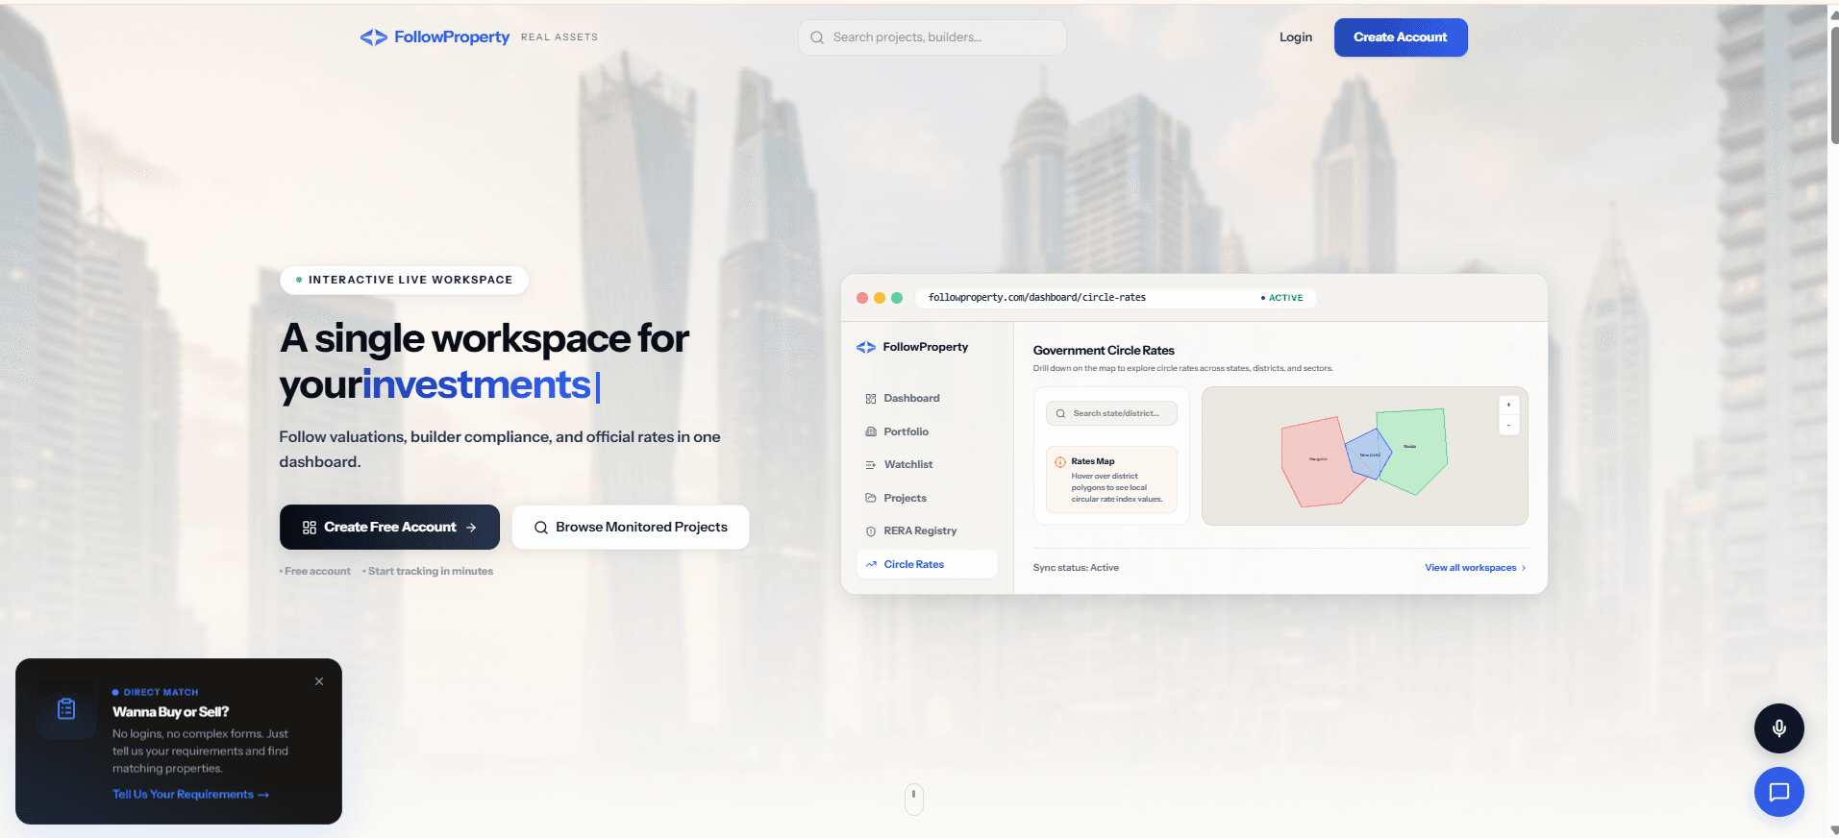Click the Wanna Buy or Sell? heading

tap(170, 712)
